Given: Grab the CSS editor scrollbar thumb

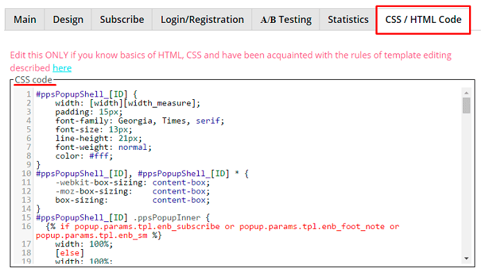Looking at the screenshot, I should (x=466, y=105).
